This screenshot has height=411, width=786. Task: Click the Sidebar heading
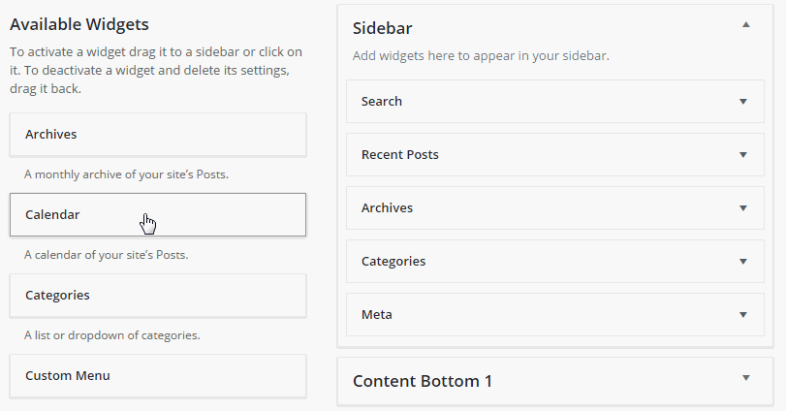click(x=383, y=28)
